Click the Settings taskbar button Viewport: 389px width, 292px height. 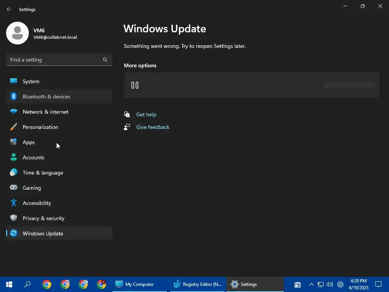click(255, 284)
